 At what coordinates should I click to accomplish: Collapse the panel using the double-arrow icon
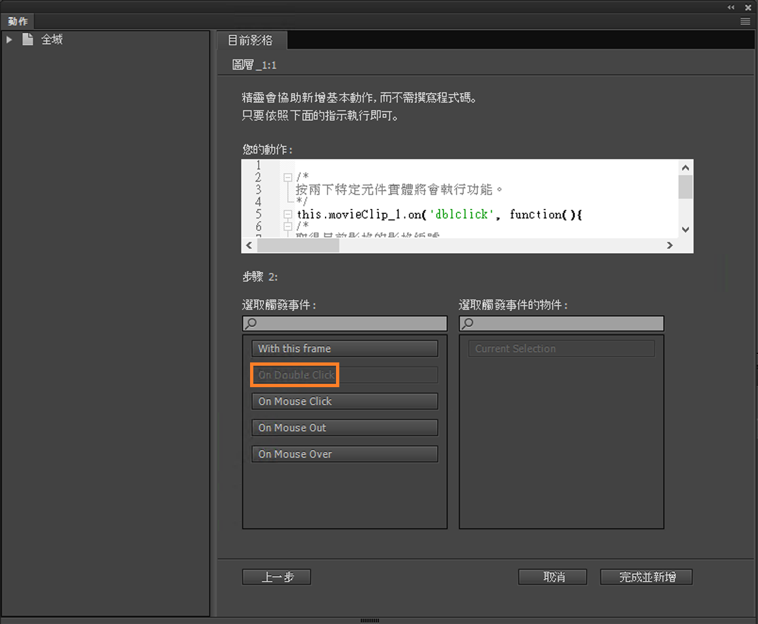coord(731,7)
